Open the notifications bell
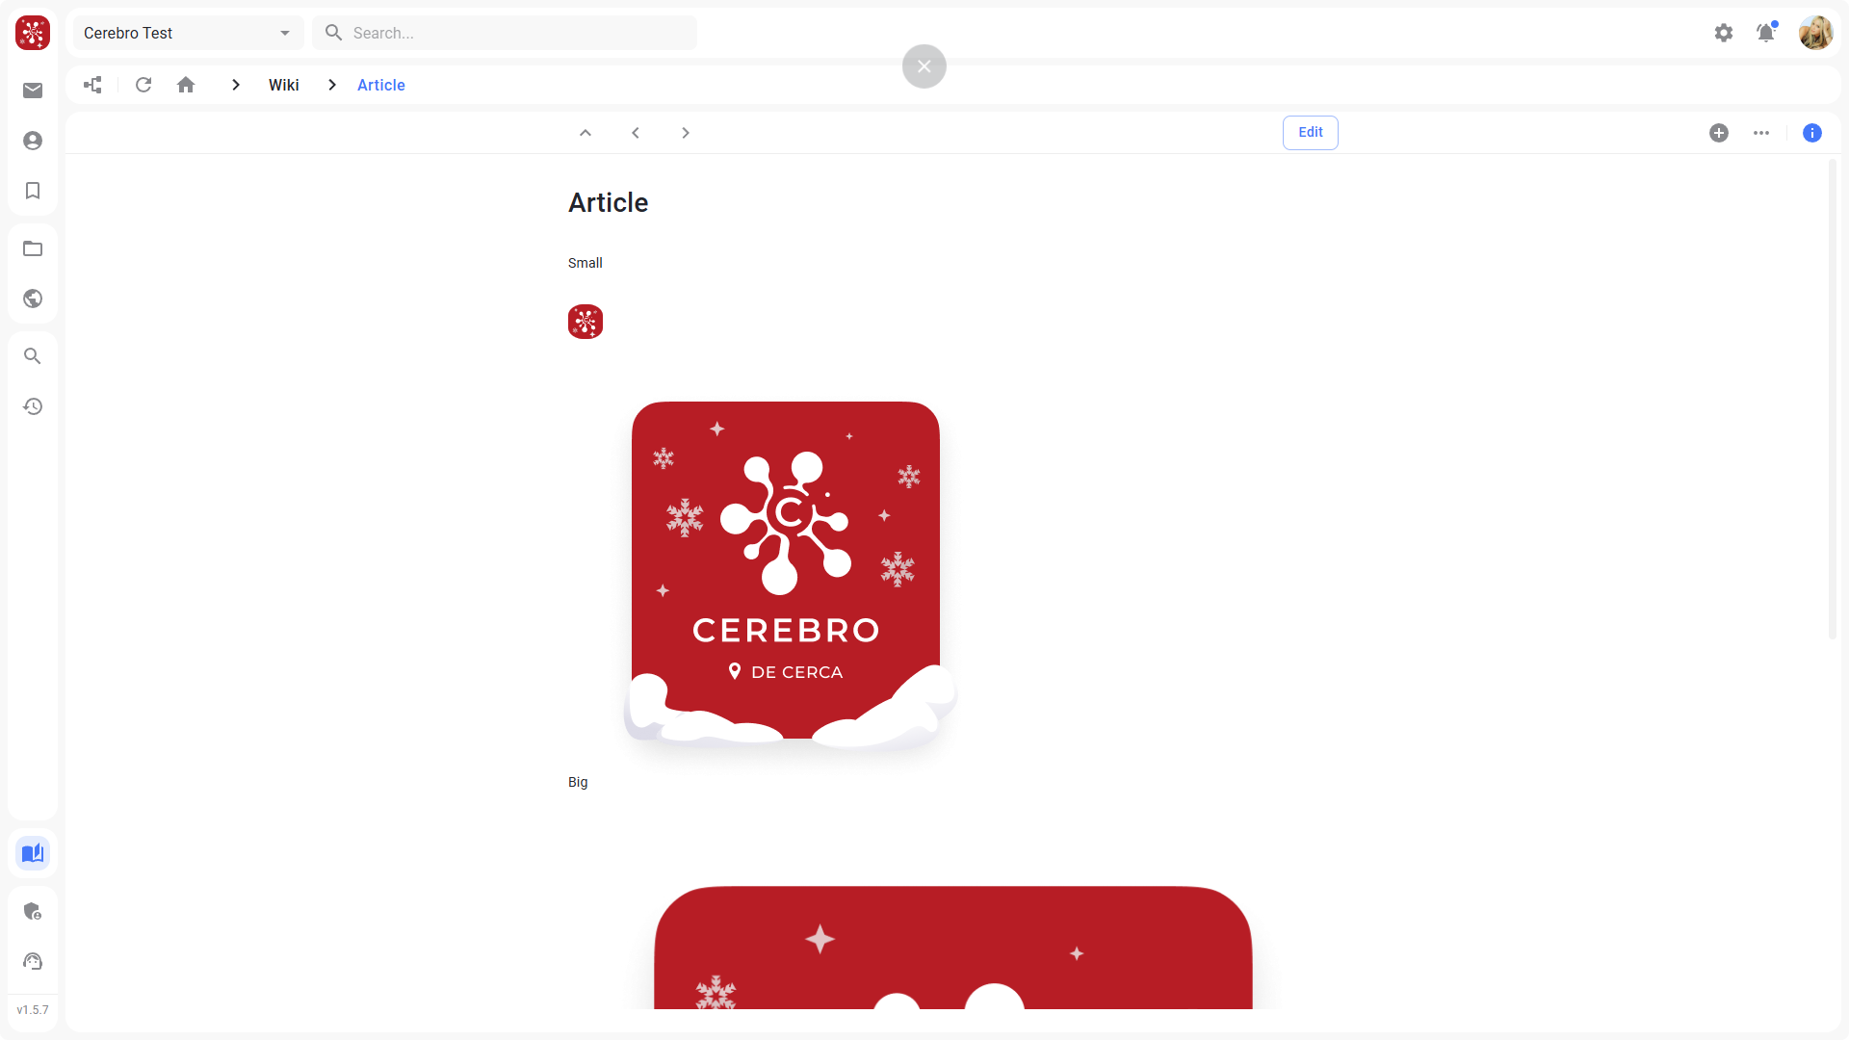Viewport: 1849px width, 1040px height. (1766, 33)
